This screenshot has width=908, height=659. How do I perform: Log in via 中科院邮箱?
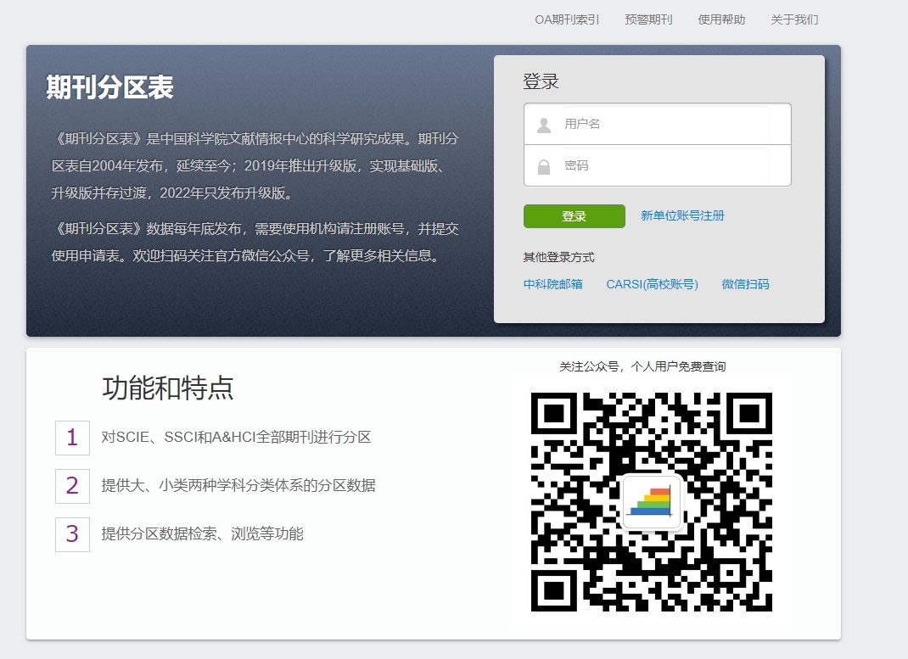click(553, 284)
